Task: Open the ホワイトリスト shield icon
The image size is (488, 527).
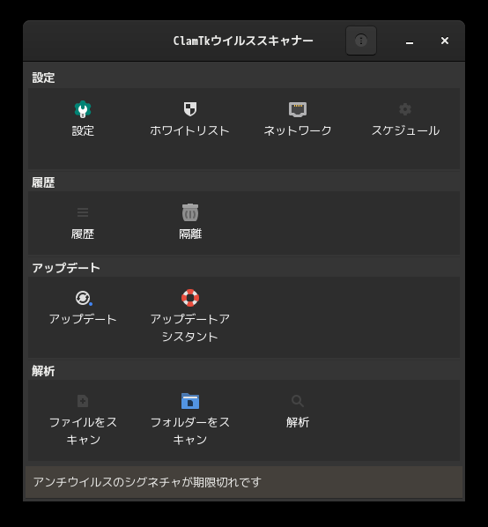Action: [190, 109]
